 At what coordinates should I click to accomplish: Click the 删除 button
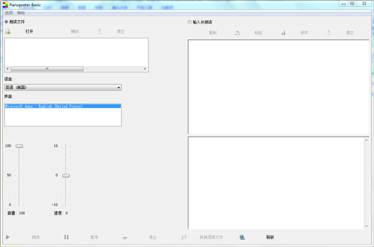pos(75,32)
